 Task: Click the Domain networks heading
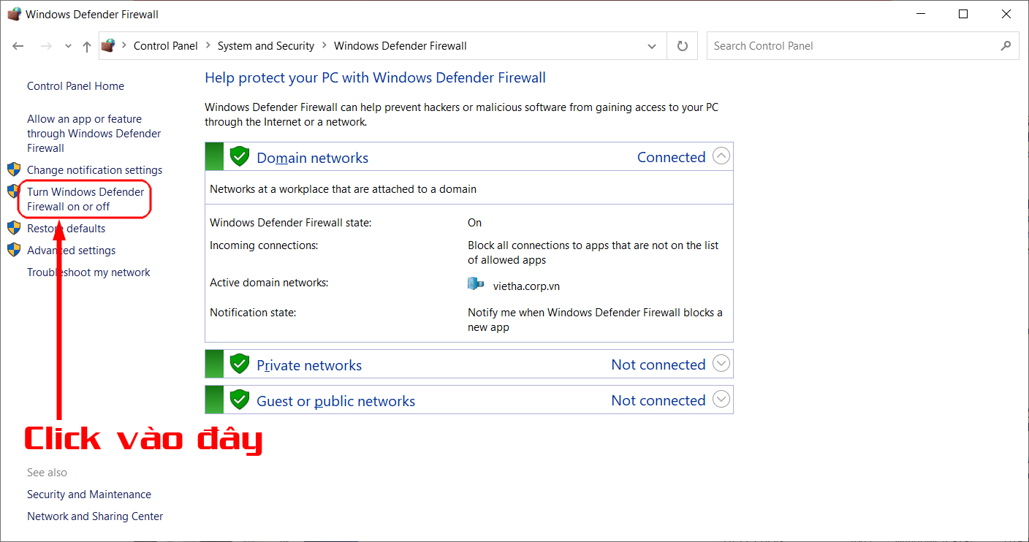(313, 158)
